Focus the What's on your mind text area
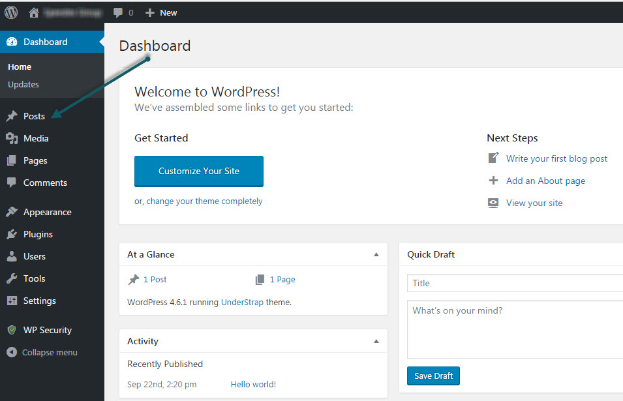The height and width of the screenshot is (401, 623). coord(515,329)
